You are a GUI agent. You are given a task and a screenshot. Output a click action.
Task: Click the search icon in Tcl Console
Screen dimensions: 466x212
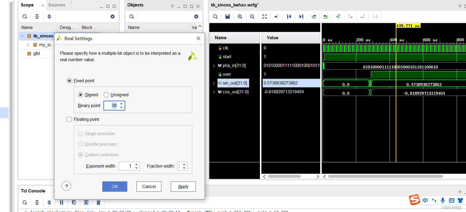point(25,202)
